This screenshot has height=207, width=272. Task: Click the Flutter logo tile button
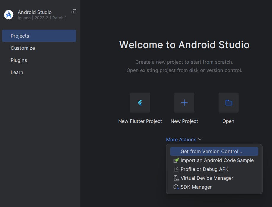click(x=140, y=103)
